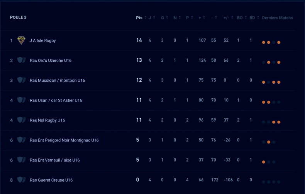Click the Ras Ent Perigord Noir Montignac shield icon

[21, 140]
